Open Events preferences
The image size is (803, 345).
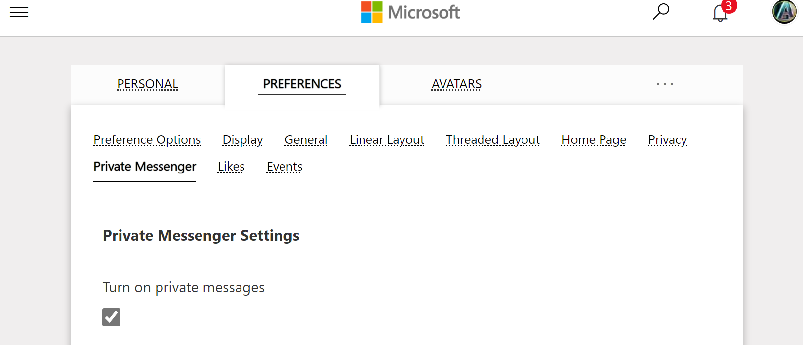click(x=284, y=167)
